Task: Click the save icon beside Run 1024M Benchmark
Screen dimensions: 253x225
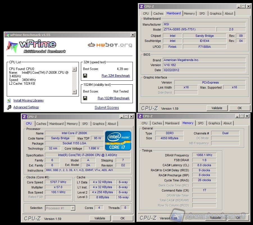Action: pos(85,98)
